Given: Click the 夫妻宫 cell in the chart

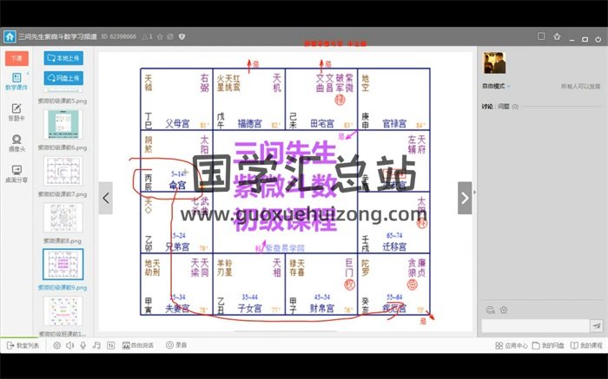Looking at the screenshot, I should (x=176, y=284).
